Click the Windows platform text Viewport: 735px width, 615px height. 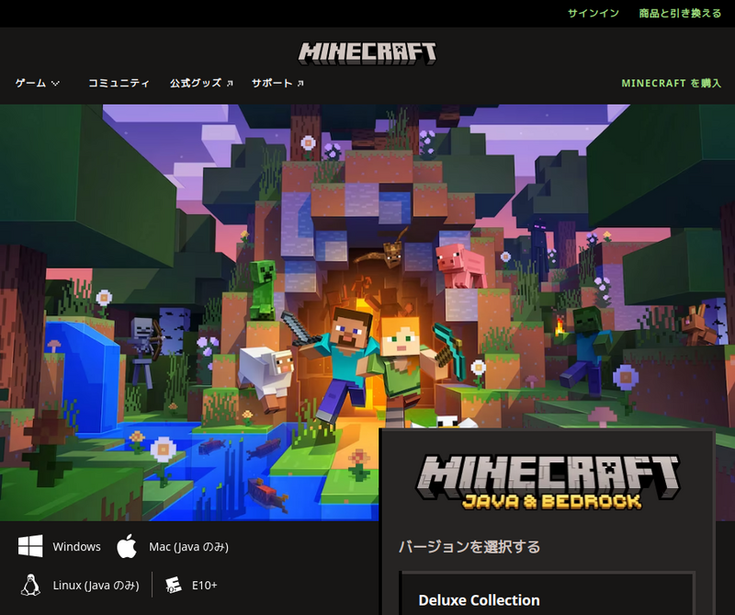[x=76, y=546]
